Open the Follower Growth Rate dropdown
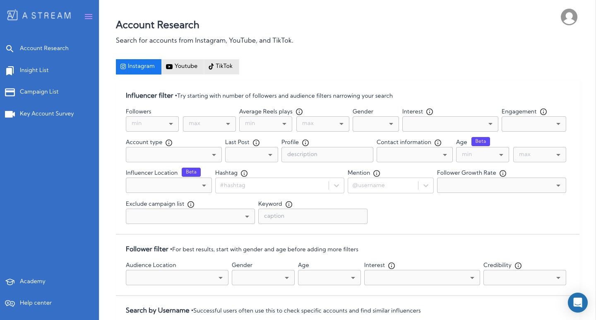 click(x=501, y=185)
